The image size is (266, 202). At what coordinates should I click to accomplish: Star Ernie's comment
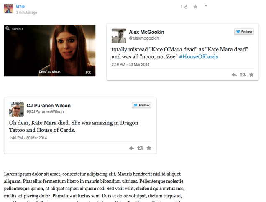pos(195,7)
